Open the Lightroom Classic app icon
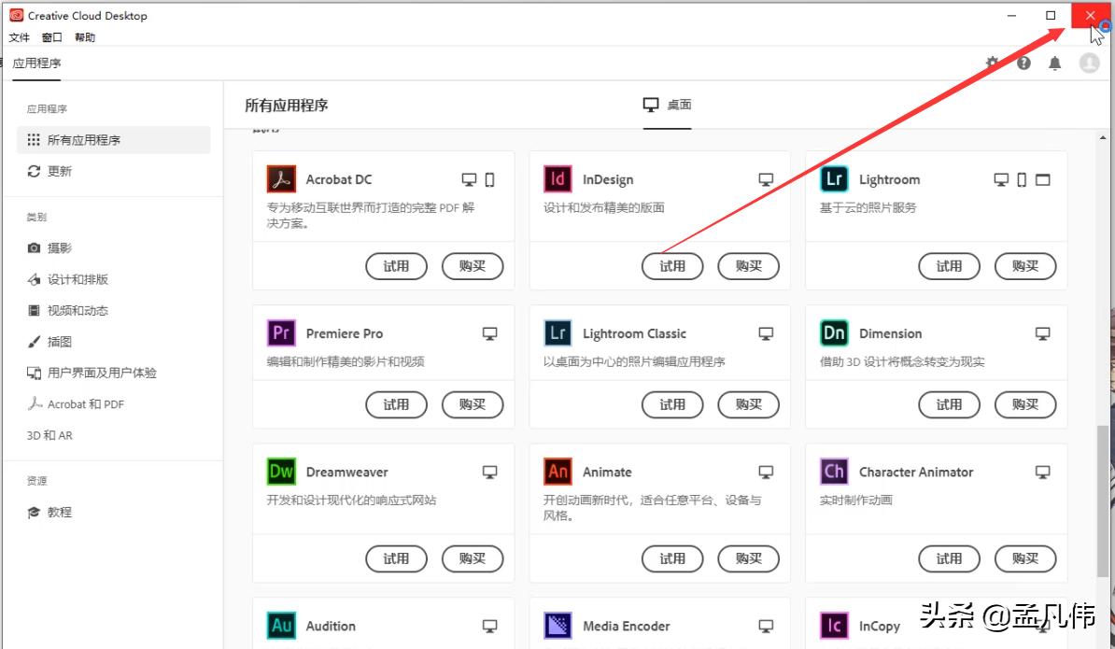Viewport: 1115px width, 649px height. (x=557, y=332)
